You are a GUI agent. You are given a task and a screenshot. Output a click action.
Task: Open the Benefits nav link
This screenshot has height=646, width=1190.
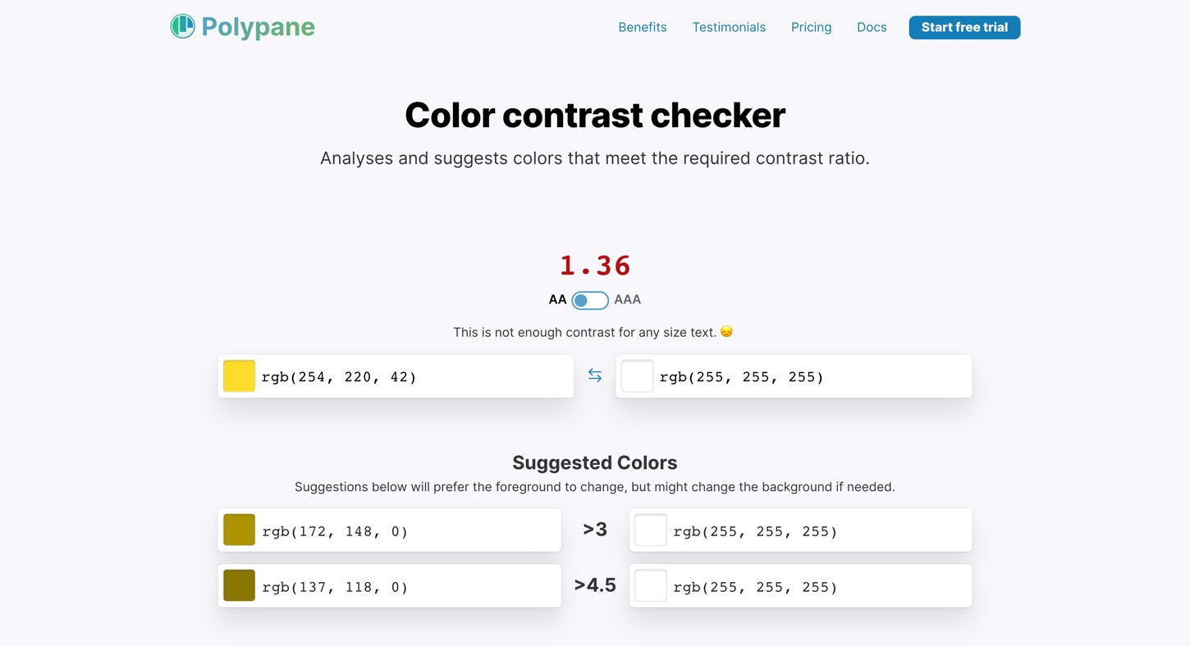pyautogui.click(x=643, y=27)
